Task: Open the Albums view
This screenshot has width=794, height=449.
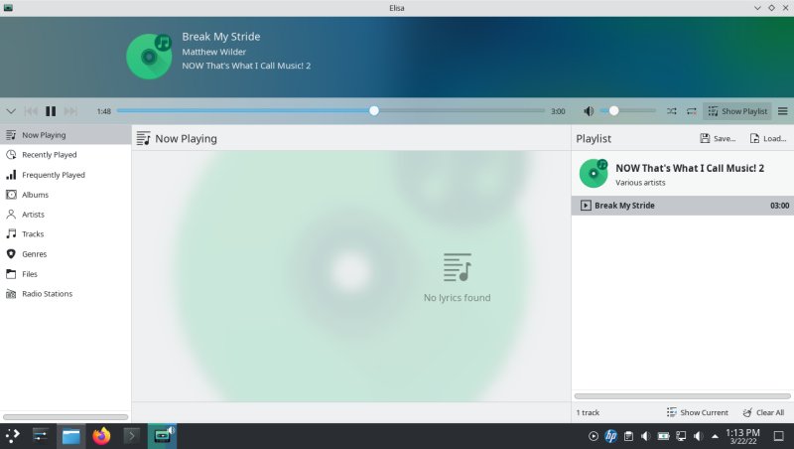Action: tap(35, 195)
